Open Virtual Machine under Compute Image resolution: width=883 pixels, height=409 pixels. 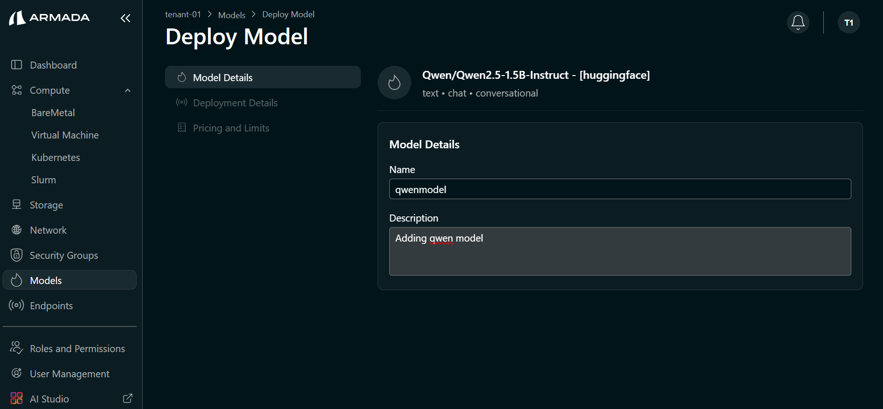coord(65,135)
